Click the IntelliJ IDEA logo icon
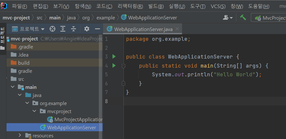Screen dimensions: 286x139 pos(4,6)
